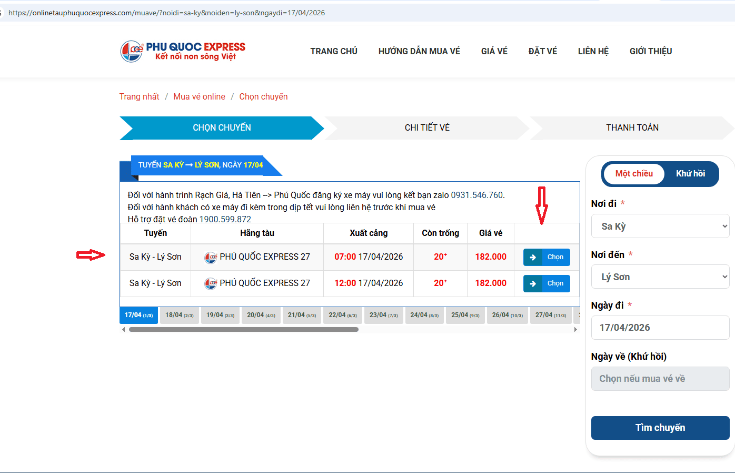Click ship logo in 12:00 trip row

[211, 283]
